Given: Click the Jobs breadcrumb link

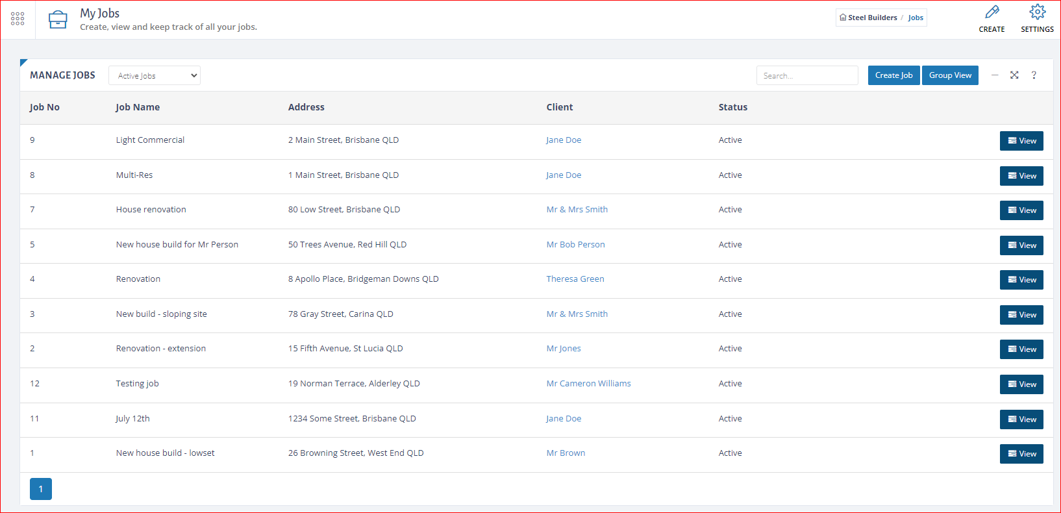Looking at the screenshot, I should click(x=916, y=18).
